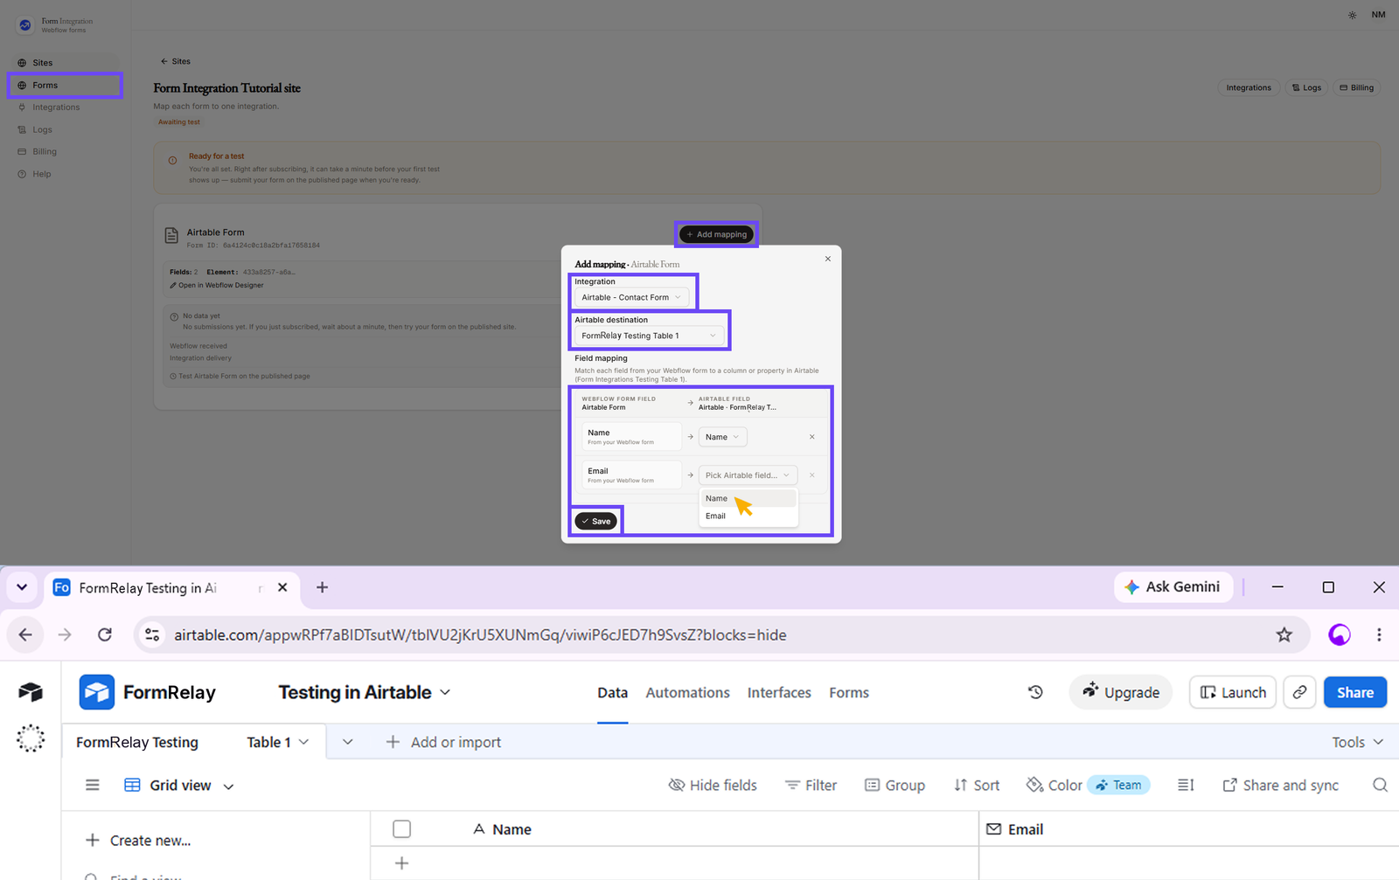Viewport: 1399px width, 880px height.
Task: Click the Add mapping button
Action: point(717,234)
